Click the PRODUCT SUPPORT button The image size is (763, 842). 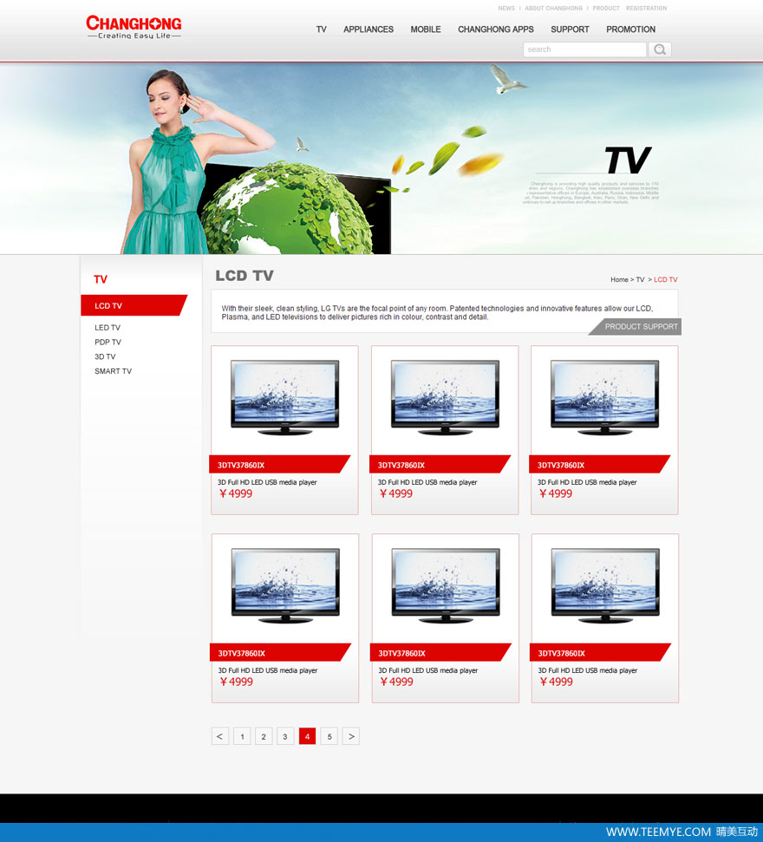coord(636,327)
